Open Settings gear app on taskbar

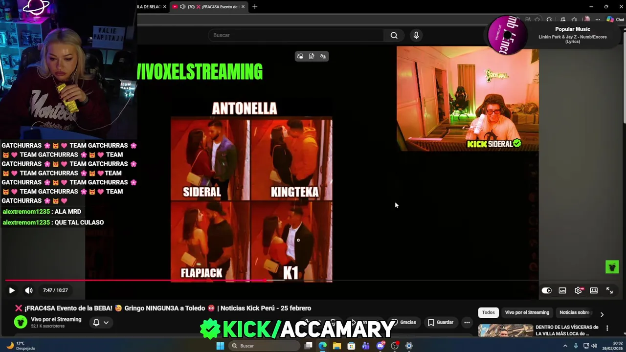pos(409,346)
